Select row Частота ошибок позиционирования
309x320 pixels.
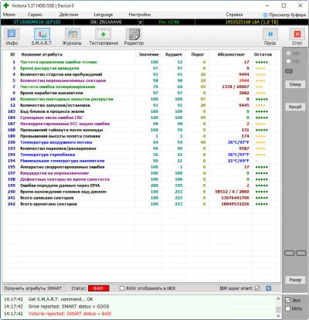tap(141, 87)
